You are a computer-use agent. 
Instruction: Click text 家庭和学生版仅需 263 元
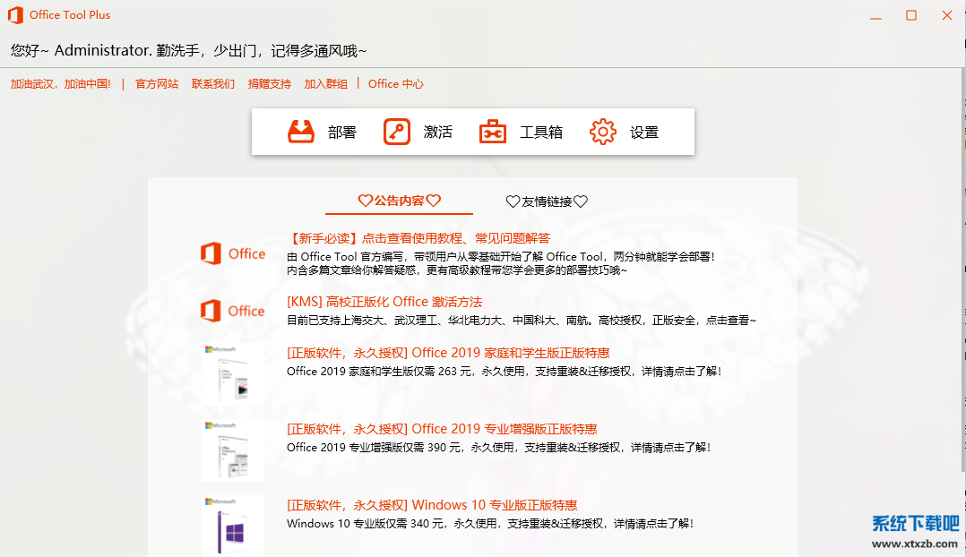tap(504, 371)
